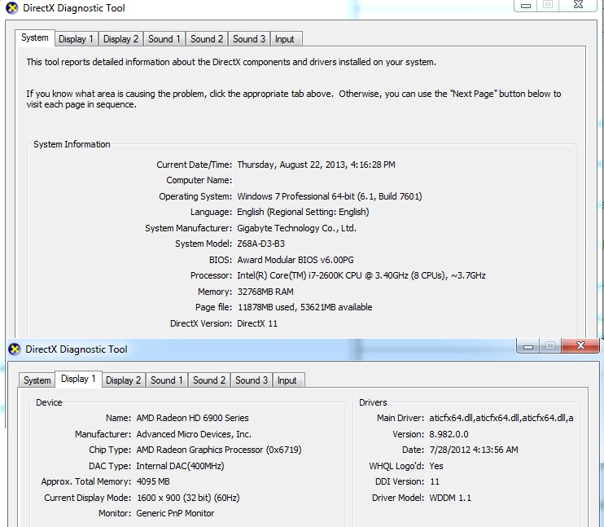This screenshot has width=604, height=527.
Task: Click the 'System Information' group heading
Action: click(x=72, y=144)
